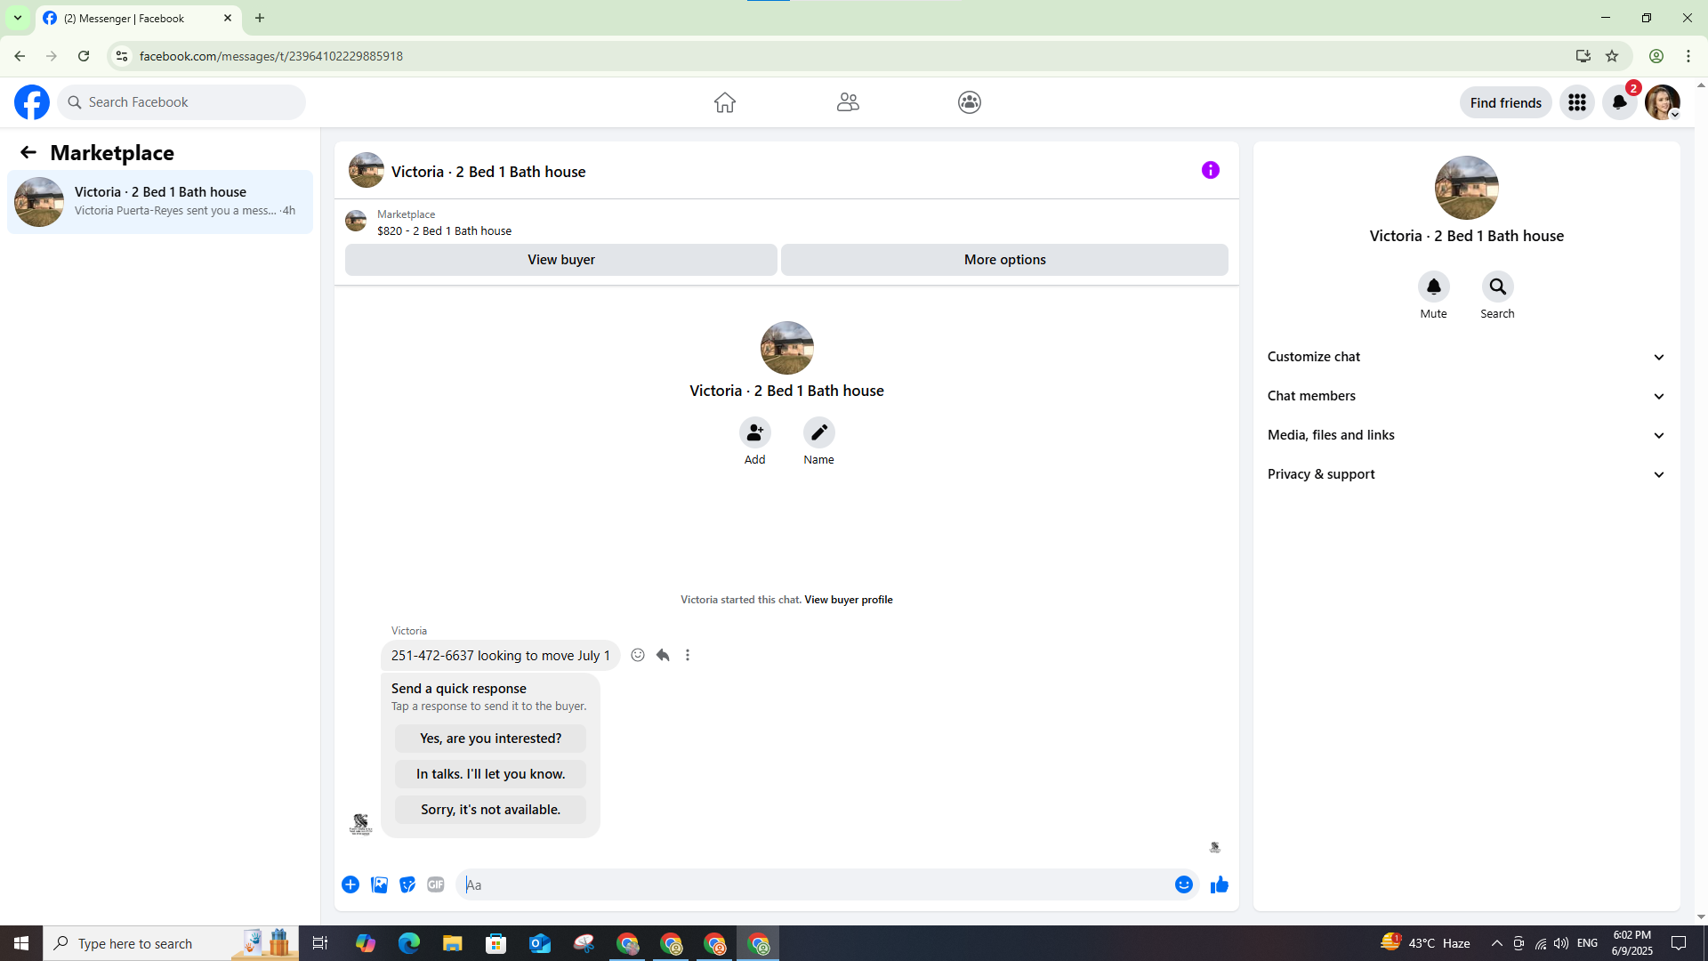Image resolution: width=1708 pixels, height=961 pixels.
Task: Go to Home feed icon
Action: (x=725, y=102)
